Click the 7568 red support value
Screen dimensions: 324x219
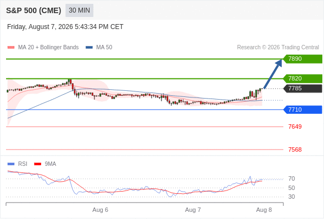295,149
